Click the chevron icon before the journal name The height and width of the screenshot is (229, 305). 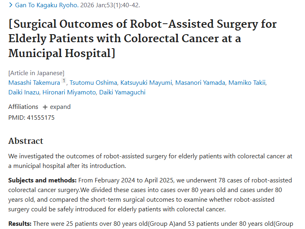point(11,5)
